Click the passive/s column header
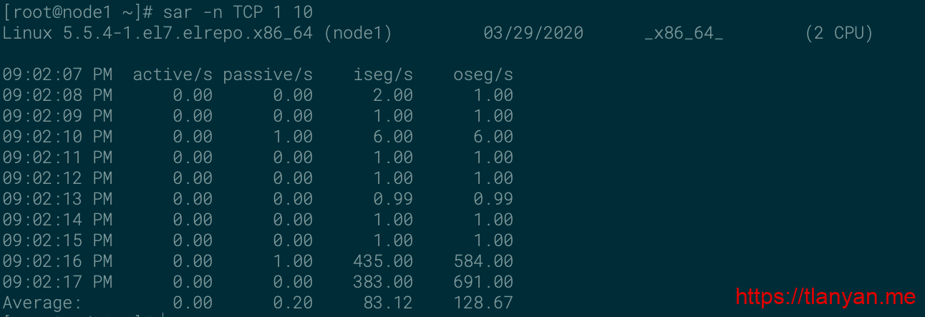Viewport: 925px width, 317px height. click(268, 74)
